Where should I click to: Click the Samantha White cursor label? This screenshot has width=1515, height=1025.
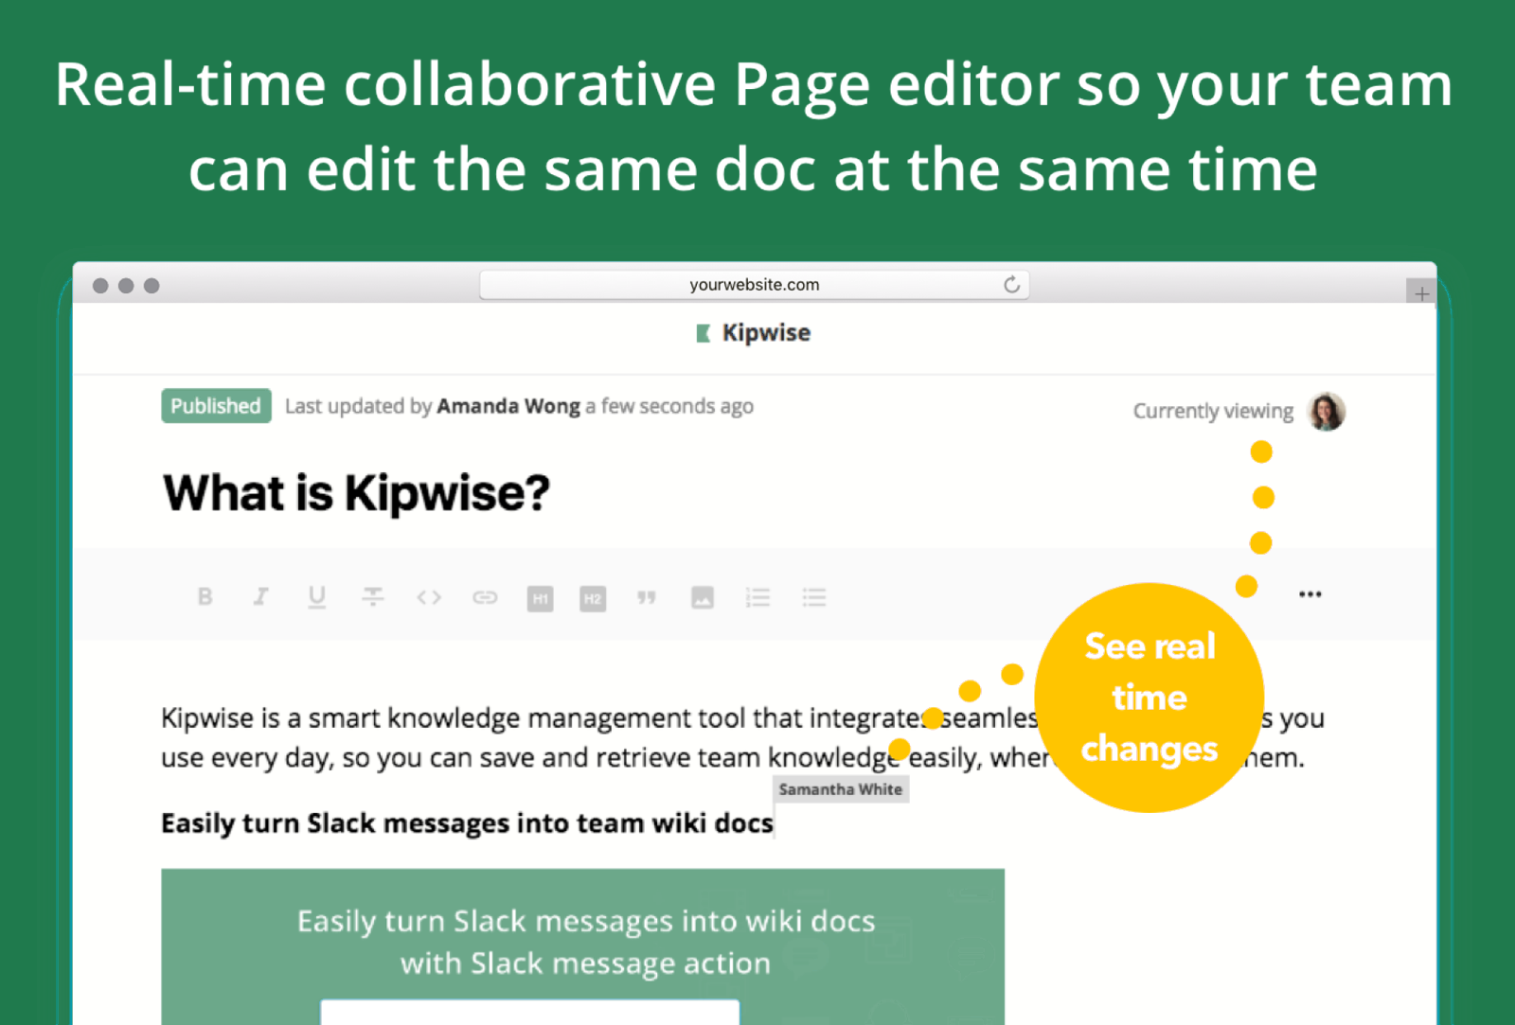[x=841, y=789]
